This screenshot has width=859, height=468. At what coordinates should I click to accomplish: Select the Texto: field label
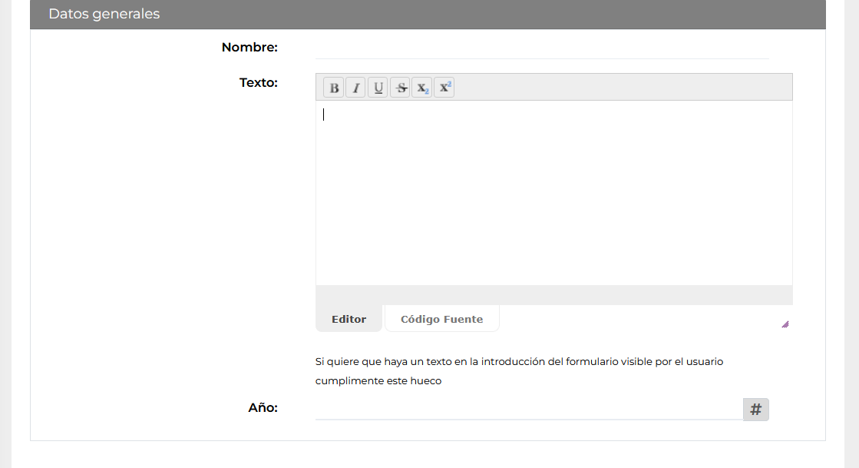259,82
